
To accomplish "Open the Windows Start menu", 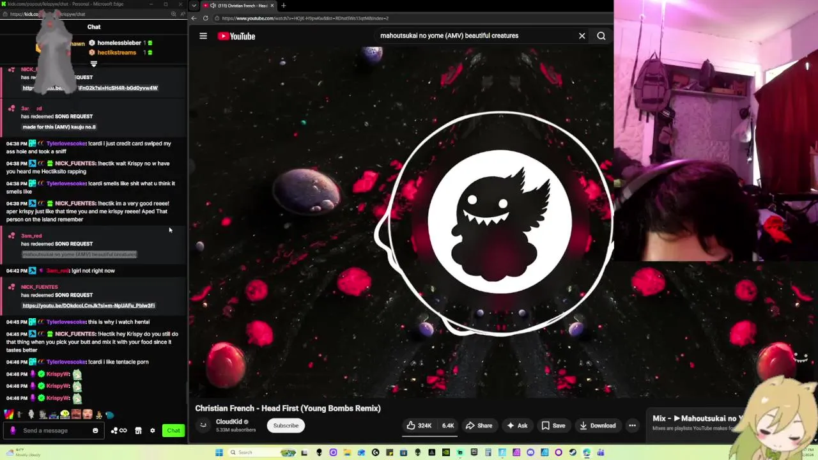I will pos(219,452).
